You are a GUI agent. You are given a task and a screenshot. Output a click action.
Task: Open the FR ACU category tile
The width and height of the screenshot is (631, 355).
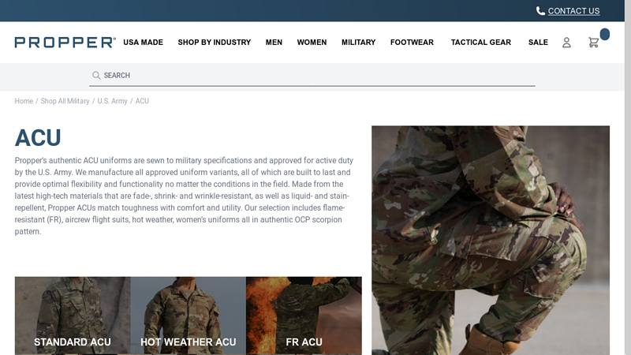click(x=304, y=316)
